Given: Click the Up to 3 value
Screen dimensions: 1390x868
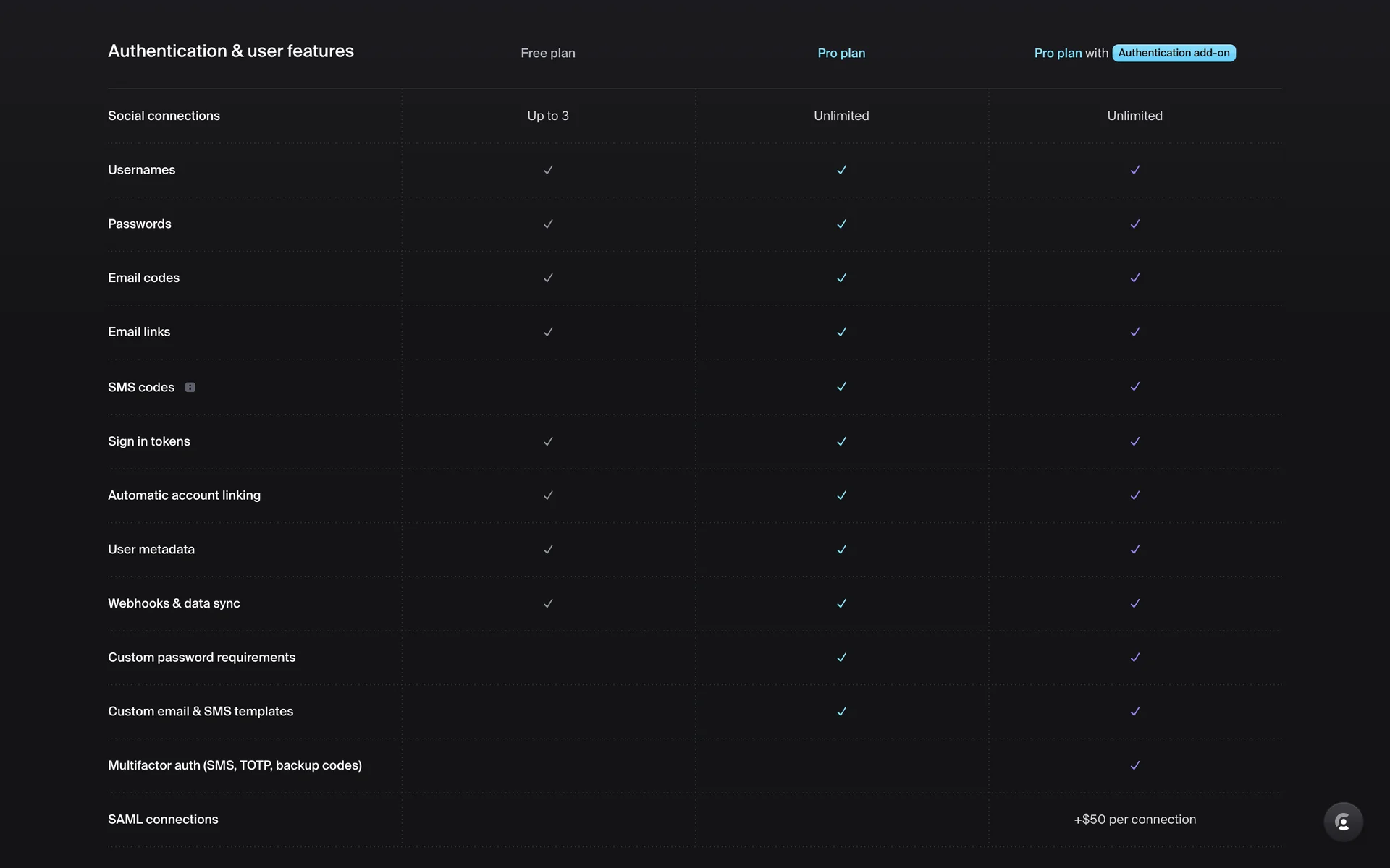Looking at the screenshot, I should click(548, 116).
